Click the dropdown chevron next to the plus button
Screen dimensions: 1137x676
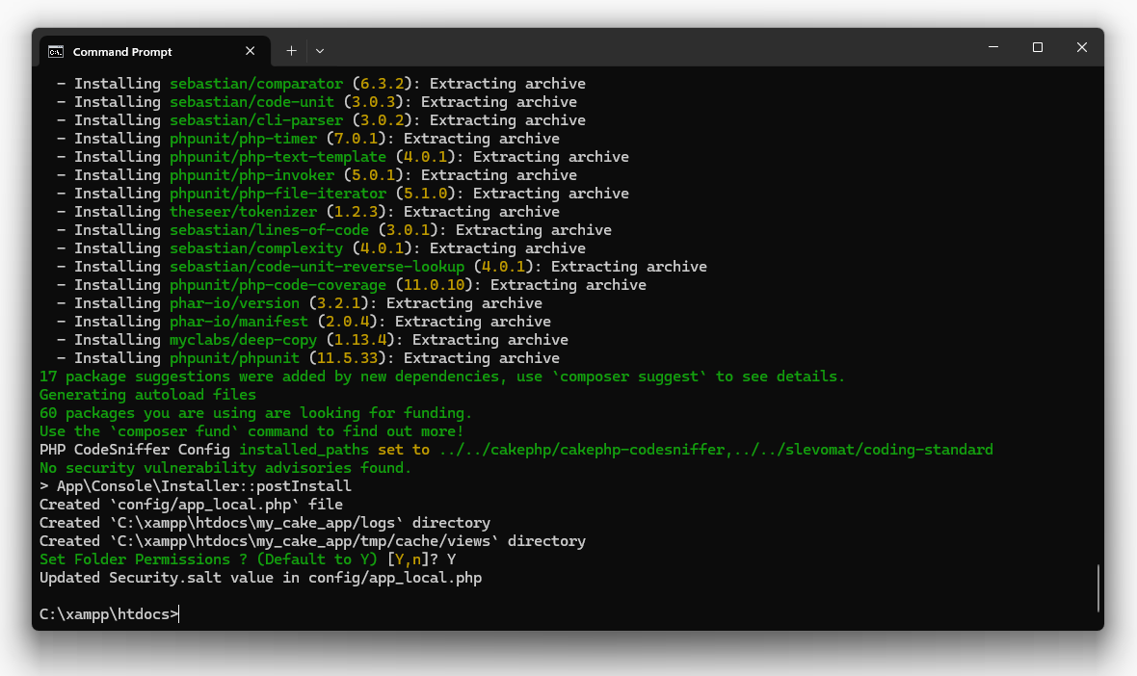[319, 51]
